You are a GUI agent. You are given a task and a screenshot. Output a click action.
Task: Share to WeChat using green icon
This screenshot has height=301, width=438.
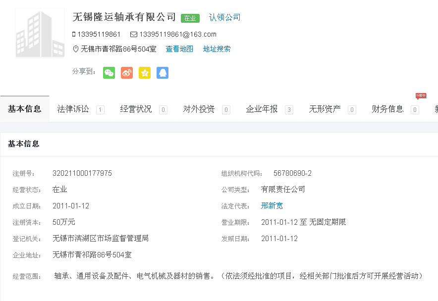click(x=109, y=73)
